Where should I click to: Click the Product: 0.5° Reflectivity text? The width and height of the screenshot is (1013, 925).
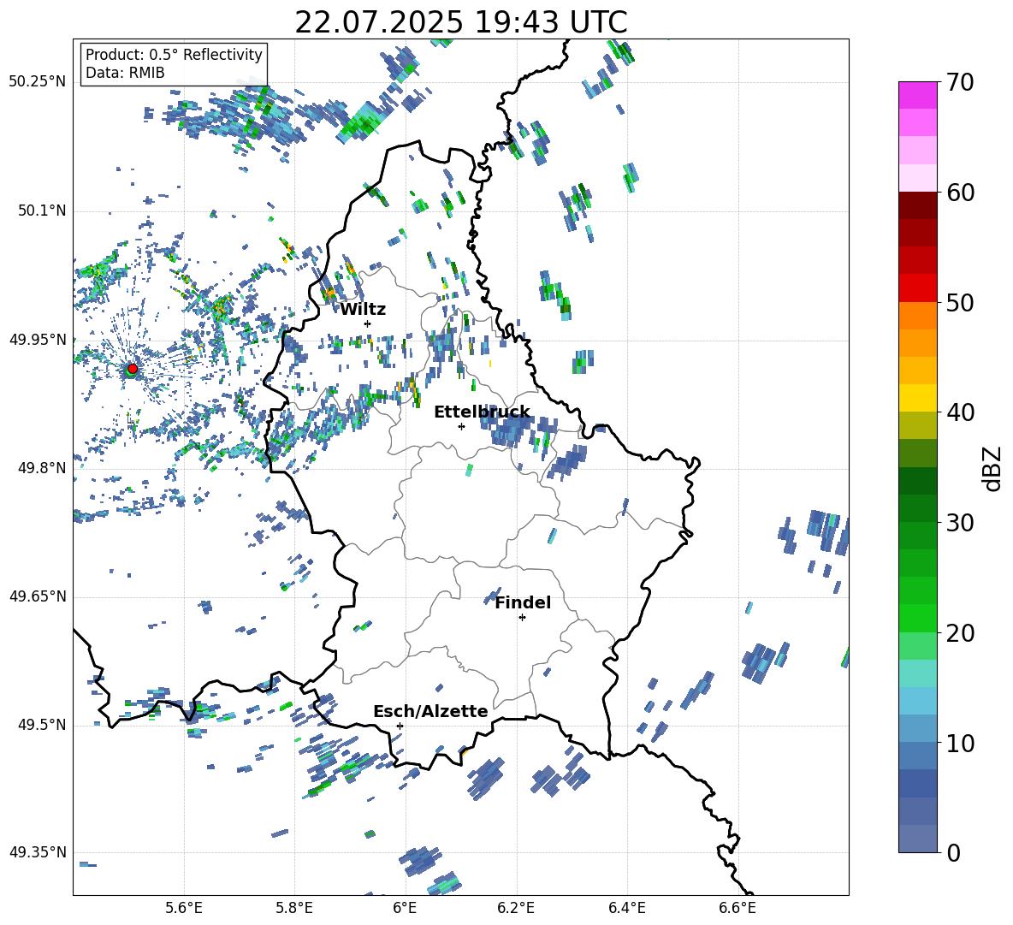point(174,55)
